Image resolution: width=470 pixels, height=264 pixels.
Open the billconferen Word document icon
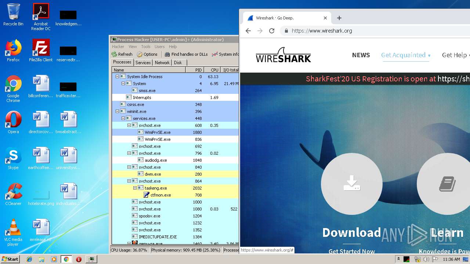tap(41, 87)
